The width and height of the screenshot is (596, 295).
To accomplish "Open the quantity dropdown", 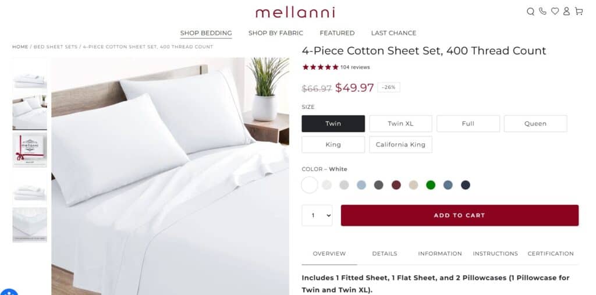I will tap(317, 215).
